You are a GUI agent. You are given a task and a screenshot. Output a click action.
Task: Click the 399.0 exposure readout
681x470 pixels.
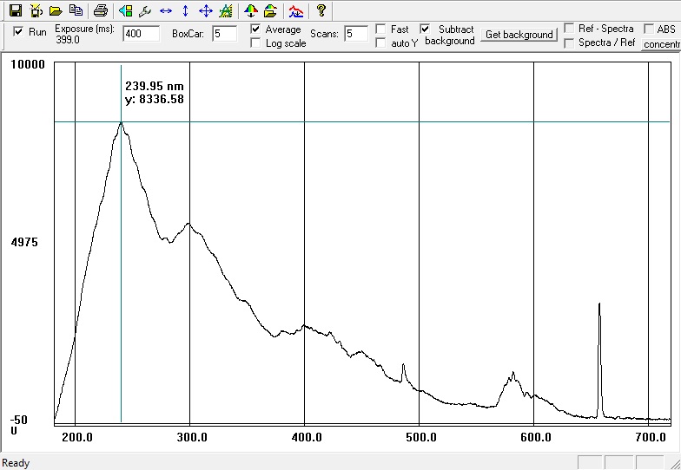pyautogui.click(x=68, y=40)
